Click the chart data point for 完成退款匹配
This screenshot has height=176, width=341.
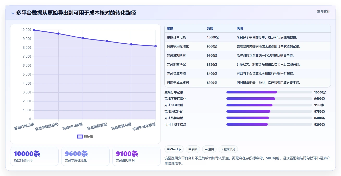coord(107,41)
